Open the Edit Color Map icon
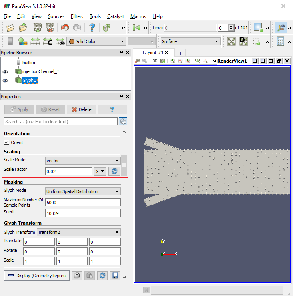Screen dimensions: 293x296 (x=23, y=41)
